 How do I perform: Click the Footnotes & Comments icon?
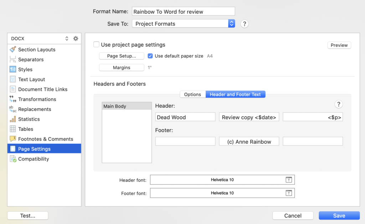pos(13,139)
